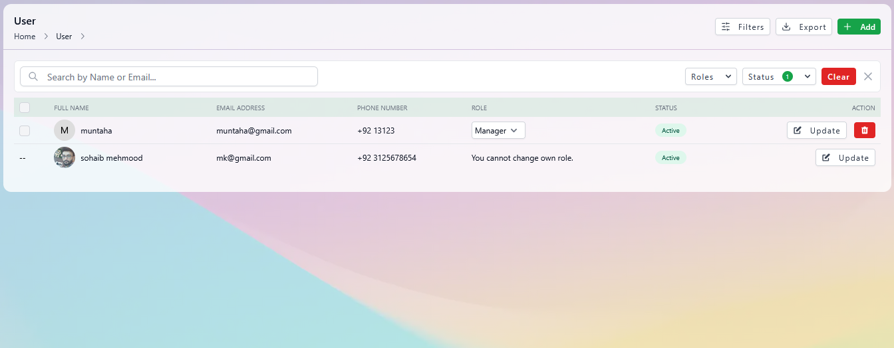Tick the checkbox for muntaha row
This screenshot has width=894, height=348.
[25, 131]
